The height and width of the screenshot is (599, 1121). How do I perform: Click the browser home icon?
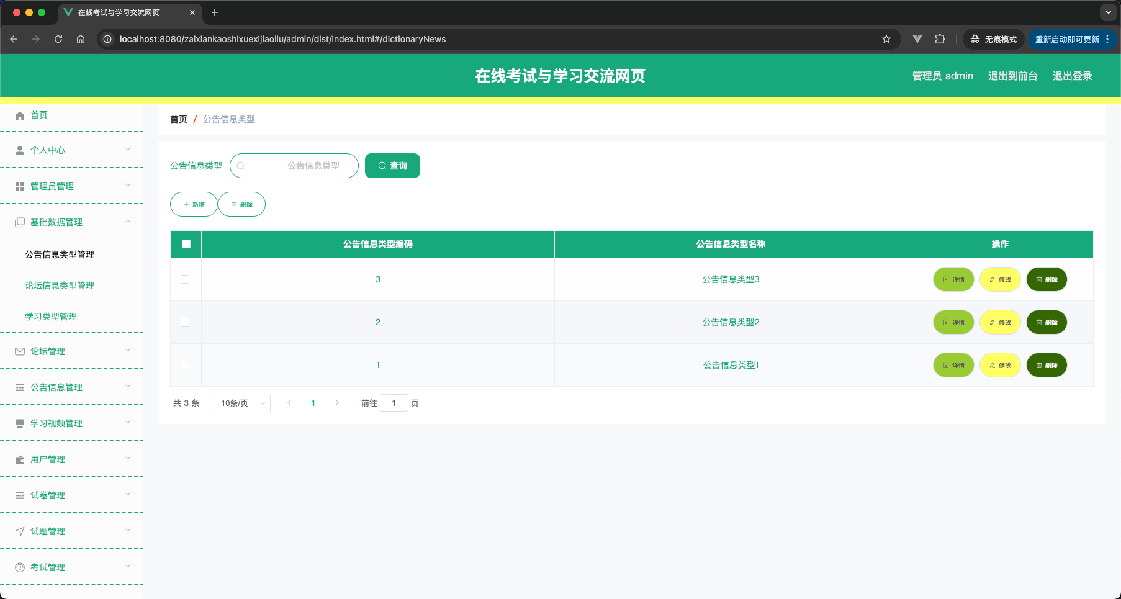81,39
